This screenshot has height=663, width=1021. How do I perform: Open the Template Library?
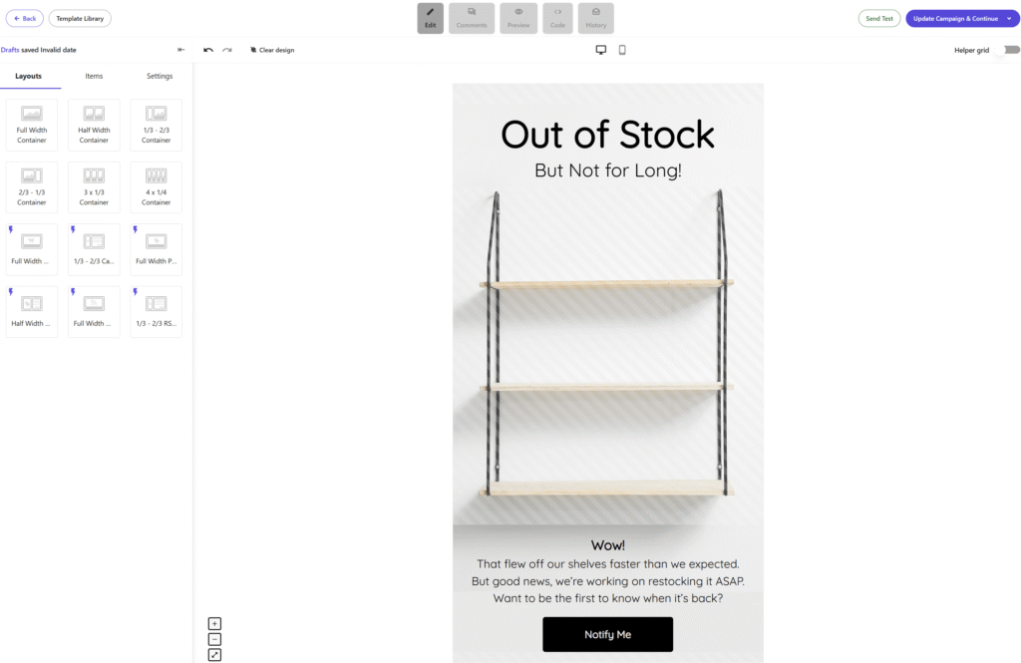coord(79,18)
